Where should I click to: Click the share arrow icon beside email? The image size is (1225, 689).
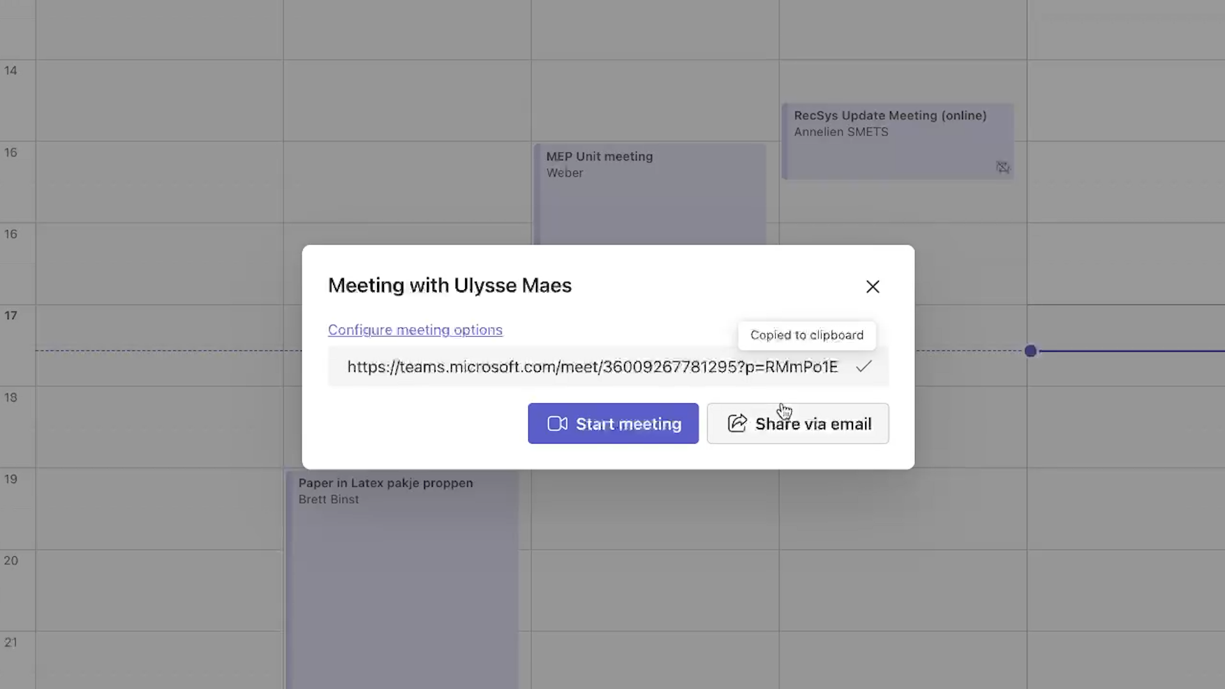737,424
